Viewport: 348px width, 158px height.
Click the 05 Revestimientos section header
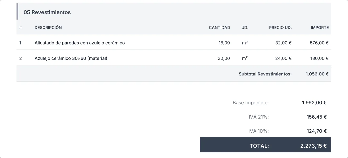coord(174,12)
